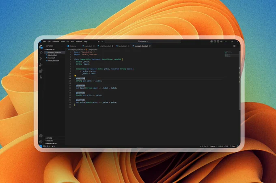The image size is (276, 183).
Task: Open the Run menu
Action: pyautogui.click(x=72, y=42)
